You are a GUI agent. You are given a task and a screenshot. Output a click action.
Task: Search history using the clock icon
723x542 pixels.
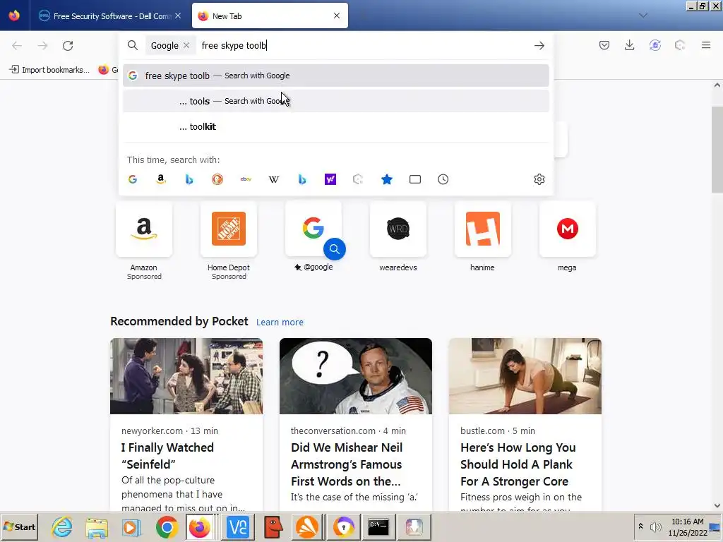[x=443, y=179]
